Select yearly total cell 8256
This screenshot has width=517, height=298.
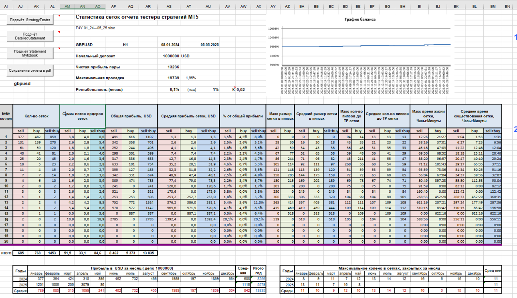pyautogui.click(x=258, y=278)
